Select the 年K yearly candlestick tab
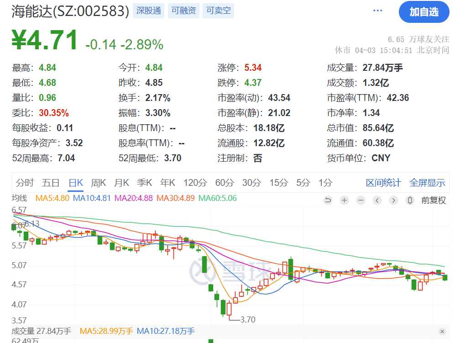This screenshot has height=343, width=455. pyautogui.click(x=168, y=183)
